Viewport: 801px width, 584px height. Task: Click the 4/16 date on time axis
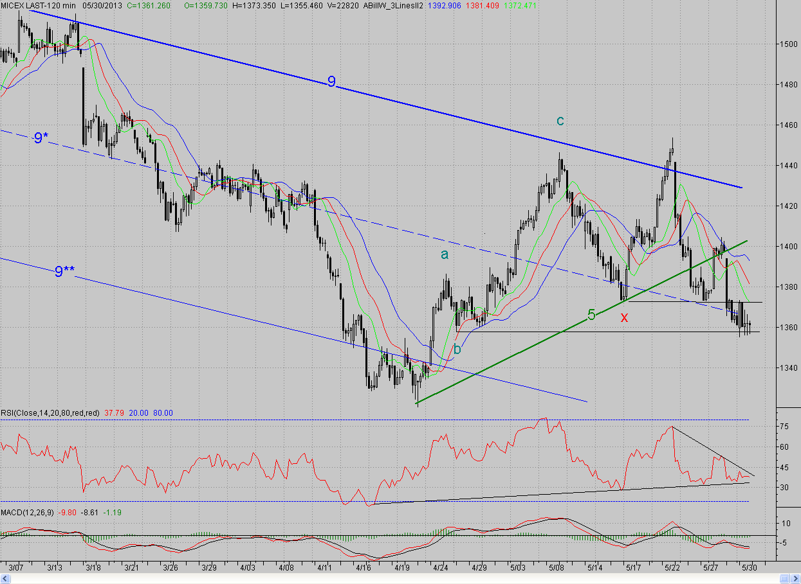[x=364, y=568]
